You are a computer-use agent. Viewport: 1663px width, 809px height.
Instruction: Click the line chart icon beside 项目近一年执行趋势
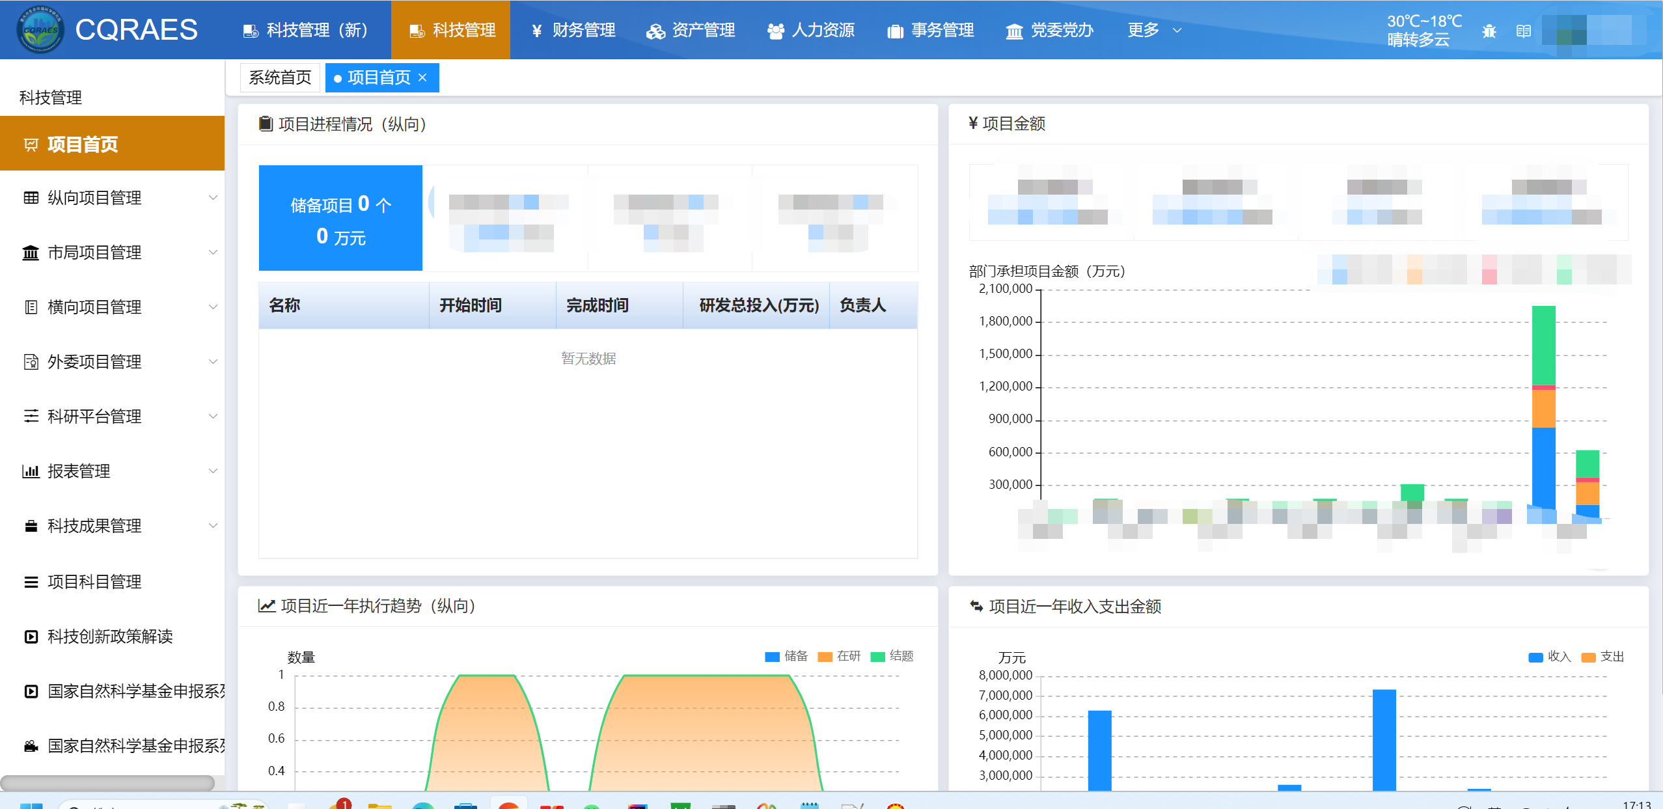pyautogui.click(x=267, y=606)
